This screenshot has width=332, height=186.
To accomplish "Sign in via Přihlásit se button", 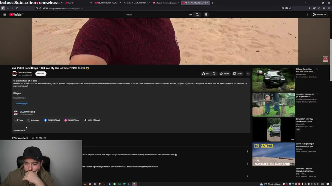I will pyautogui.click(x=319, y=14).
